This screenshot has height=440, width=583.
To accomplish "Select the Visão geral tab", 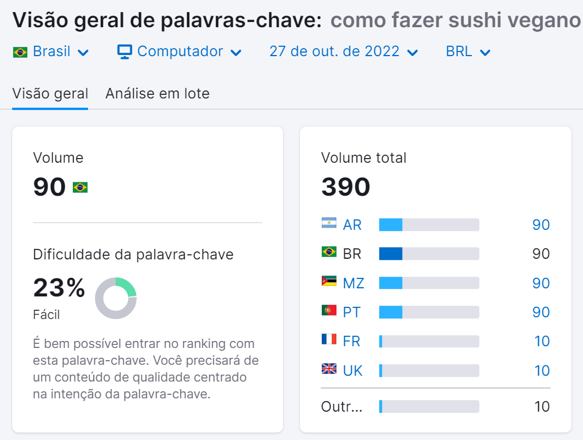I will tap(50, 93).
